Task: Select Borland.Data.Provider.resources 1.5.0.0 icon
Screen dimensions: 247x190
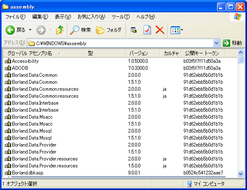Action: pos(8,166)
